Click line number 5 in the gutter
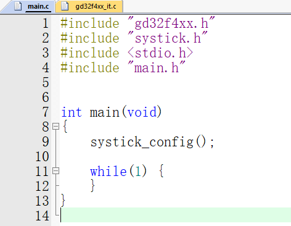291x226 pixels. (x=46, y=82)
